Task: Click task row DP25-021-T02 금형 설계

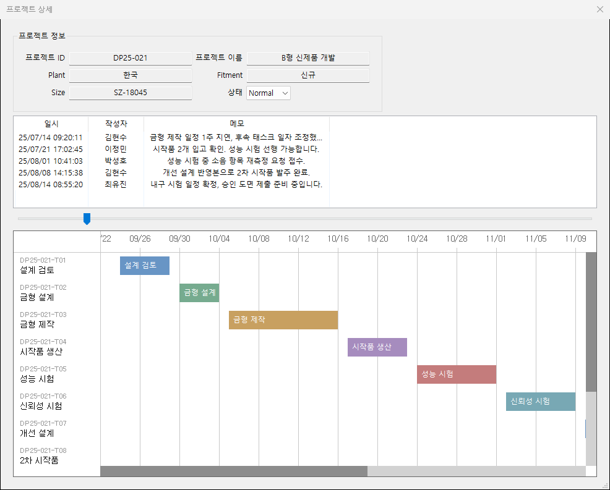Action: [x=57, y=293]
